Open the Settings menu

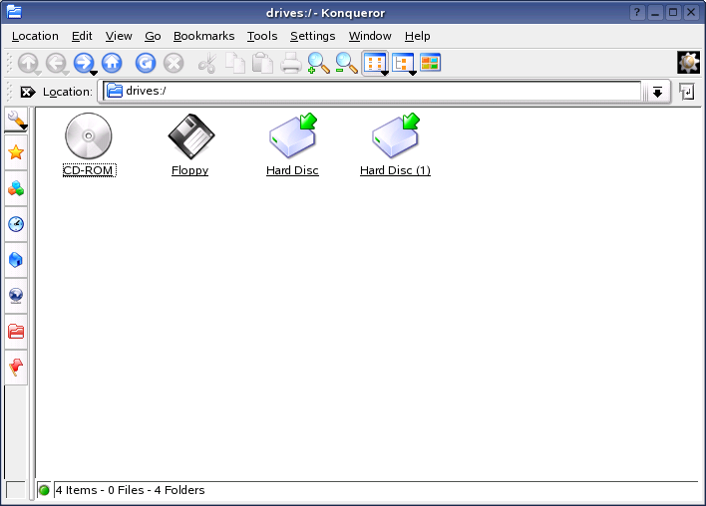tap(312, 36)
